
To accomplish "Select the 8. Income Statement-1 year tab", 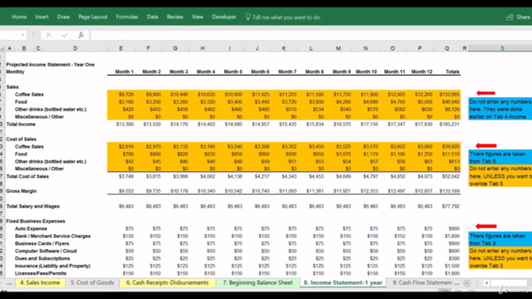I will (x=343, y=282).
